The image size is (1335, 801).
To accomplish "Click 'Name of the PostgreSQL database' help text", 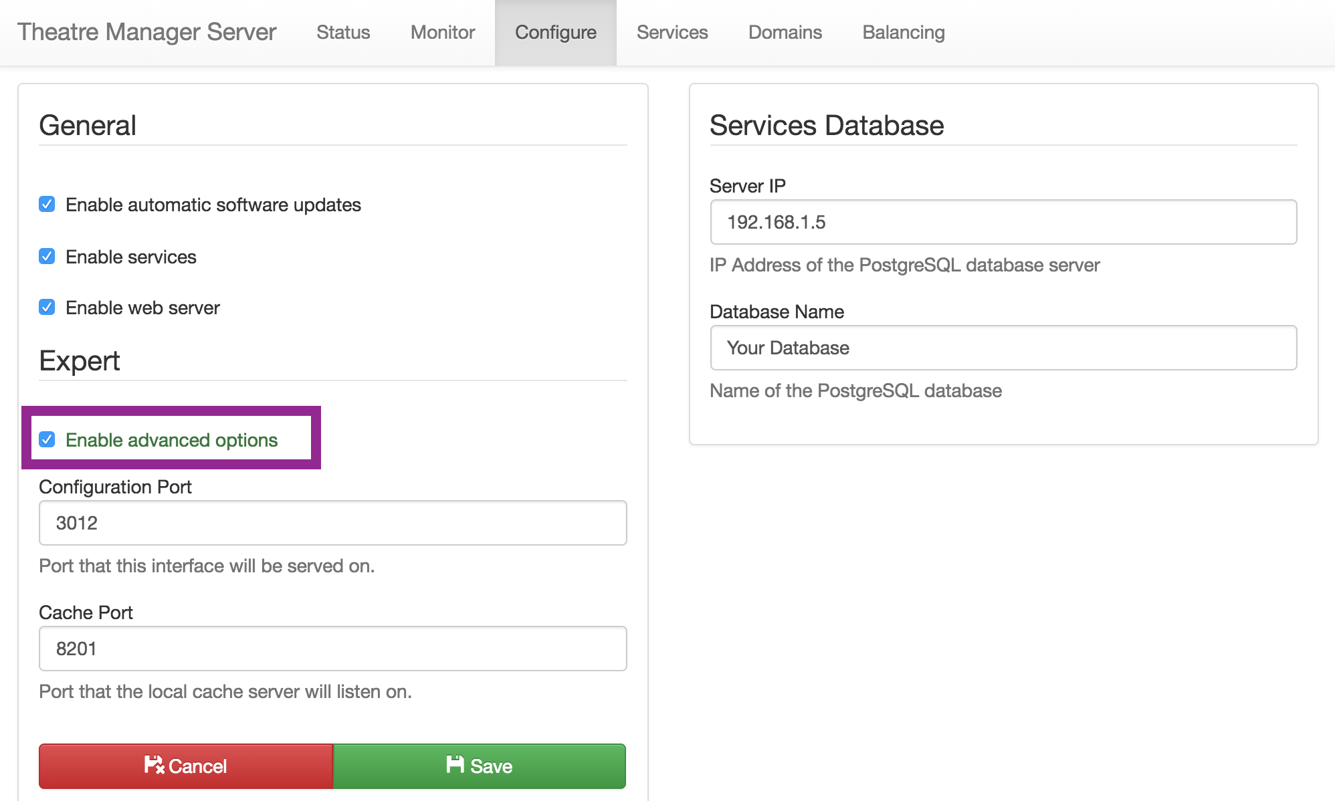I will click(x=855, y=390).
